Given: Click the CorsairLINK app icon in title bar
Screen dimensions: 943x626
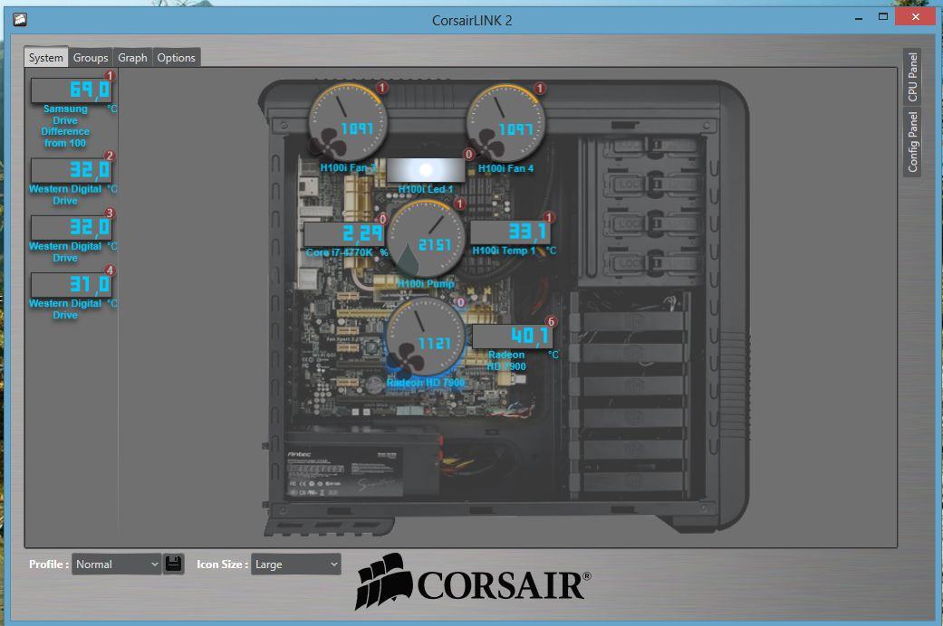Looking at the screenshot, I should coord(20,20).
